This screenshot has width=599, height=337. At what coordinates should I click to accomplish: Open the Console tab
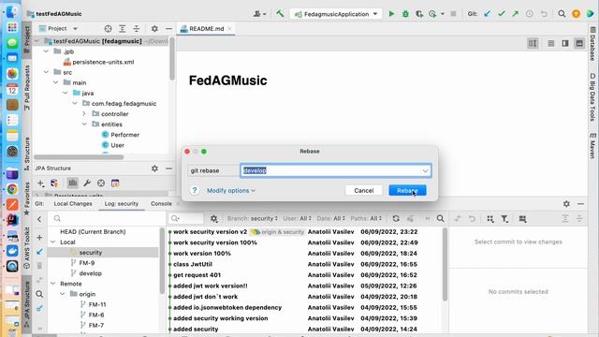click(161, 204)
